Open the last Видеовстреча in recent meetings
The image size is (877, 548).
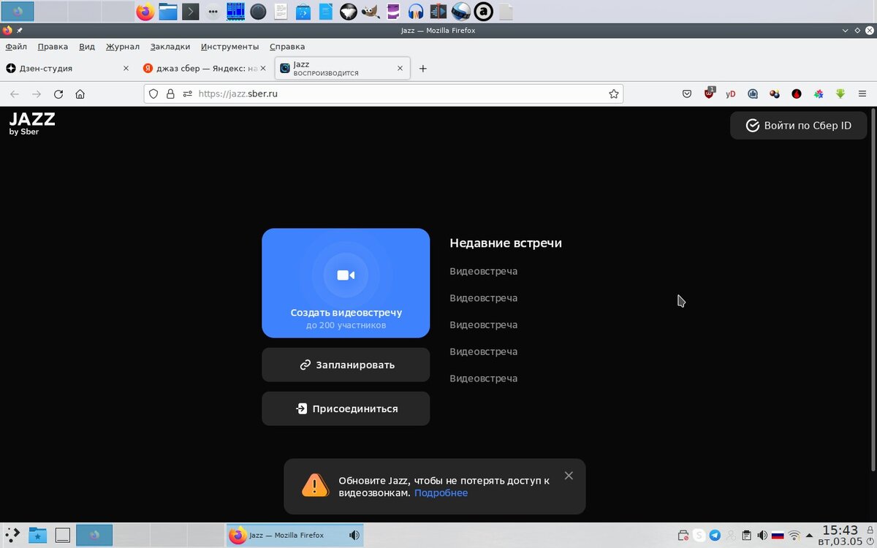pos(483,378)
